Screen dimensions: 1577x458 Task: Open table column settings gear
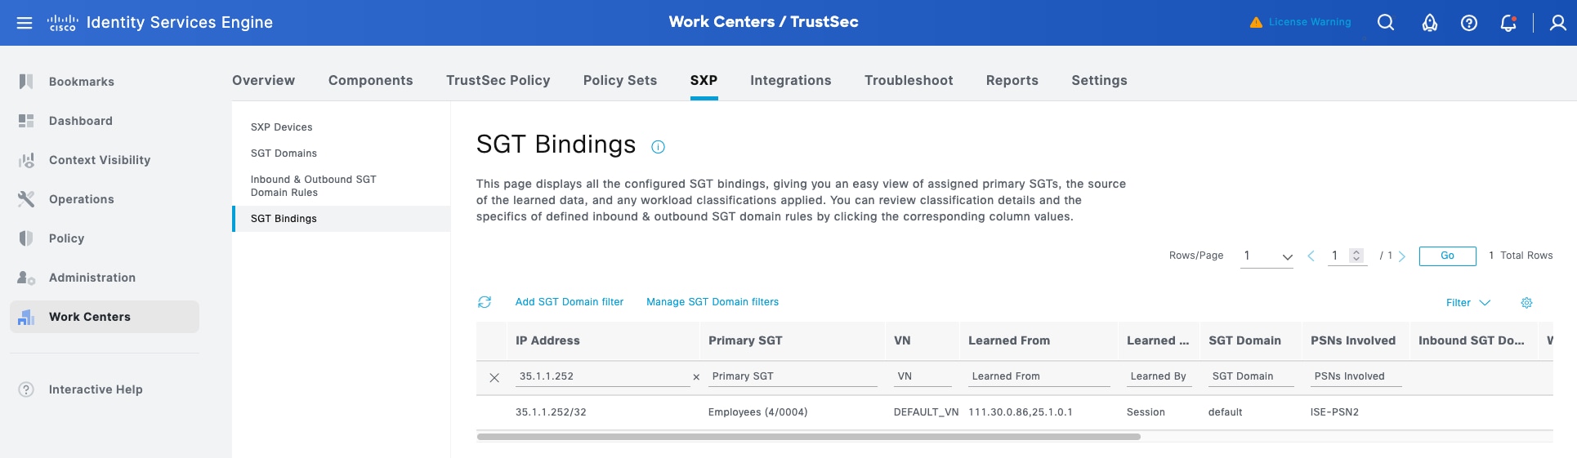[x=1526, y=303]
